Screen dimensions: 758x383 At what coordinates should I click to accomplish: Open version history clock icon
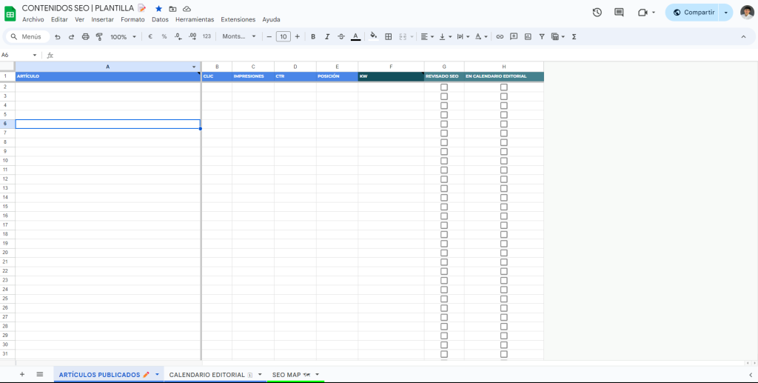pyautogui.click(x=597, y=13)
